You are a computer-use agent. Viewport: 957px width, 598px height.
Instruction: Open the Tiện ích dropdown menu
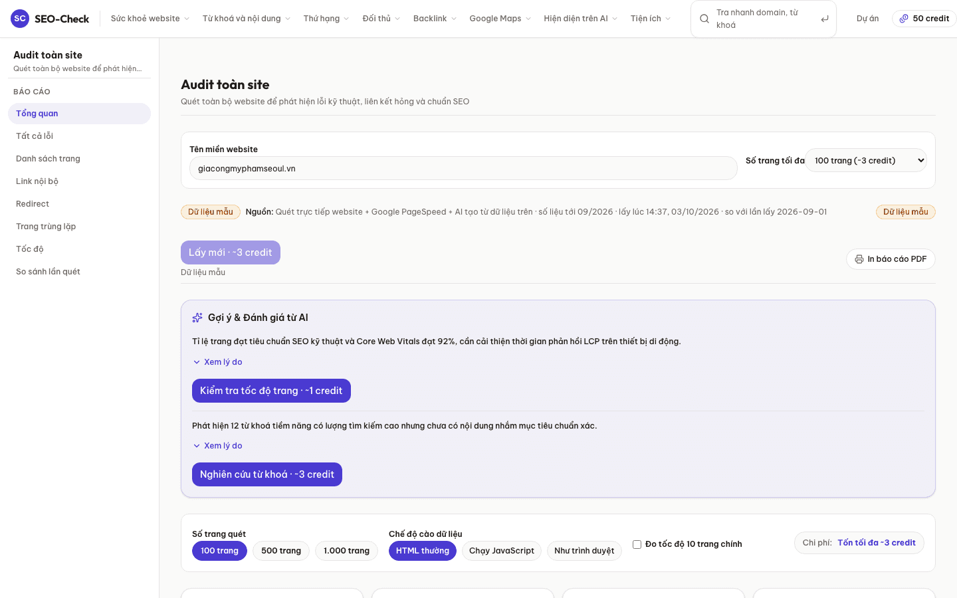[x=651, y=19]
